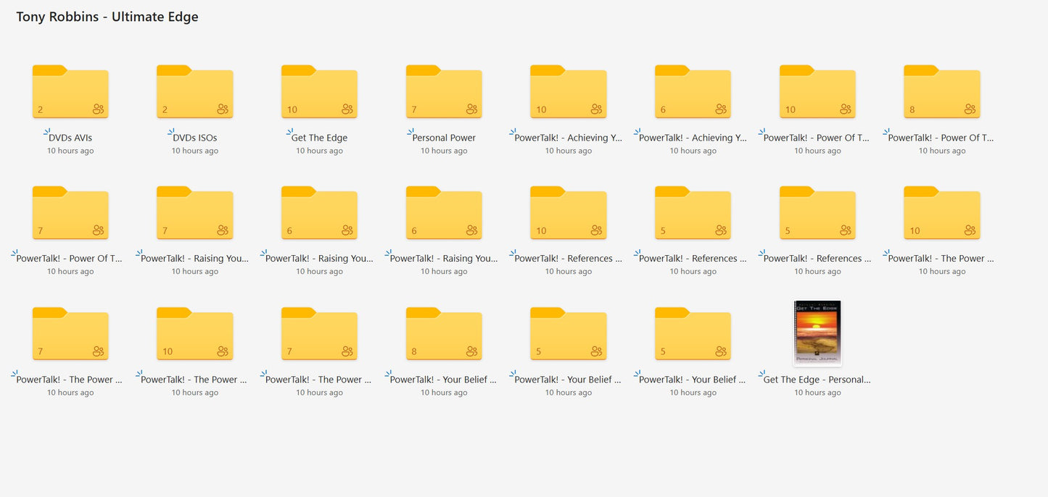Viewport: 1048px width, 497px height.
Task: Open Your Belief... folder icon with 8 items
Action: click(x=444, y=333)
